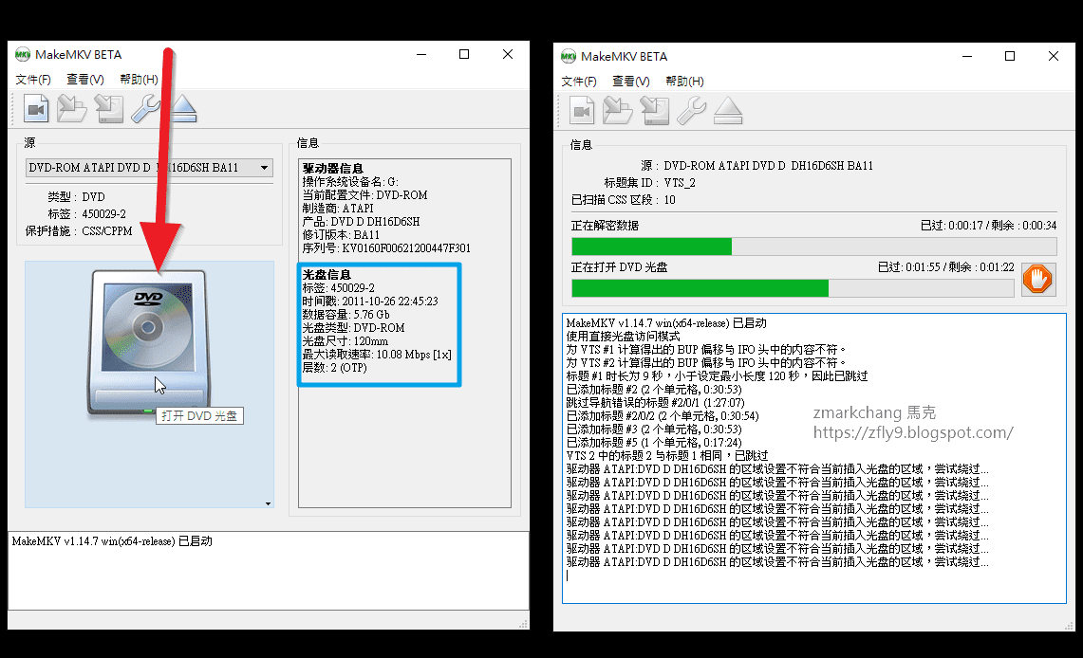Minimize the right MakeMKV window
The height and width of the screenshot is (658, 1083).
[x=967, y=57]
